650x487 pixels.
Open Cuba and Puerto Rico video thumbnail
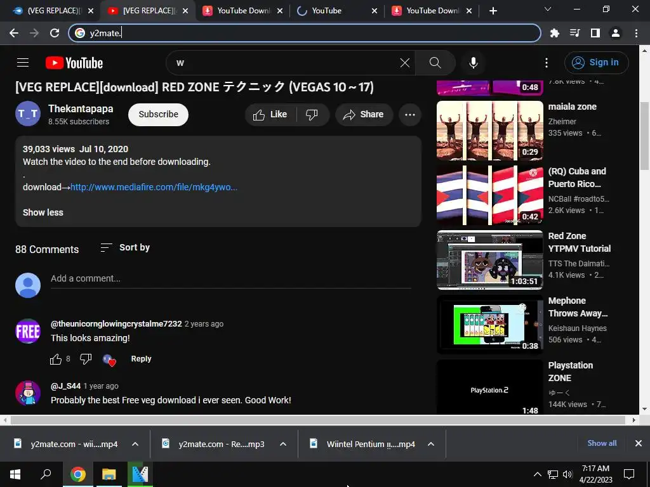pos(489,195)
